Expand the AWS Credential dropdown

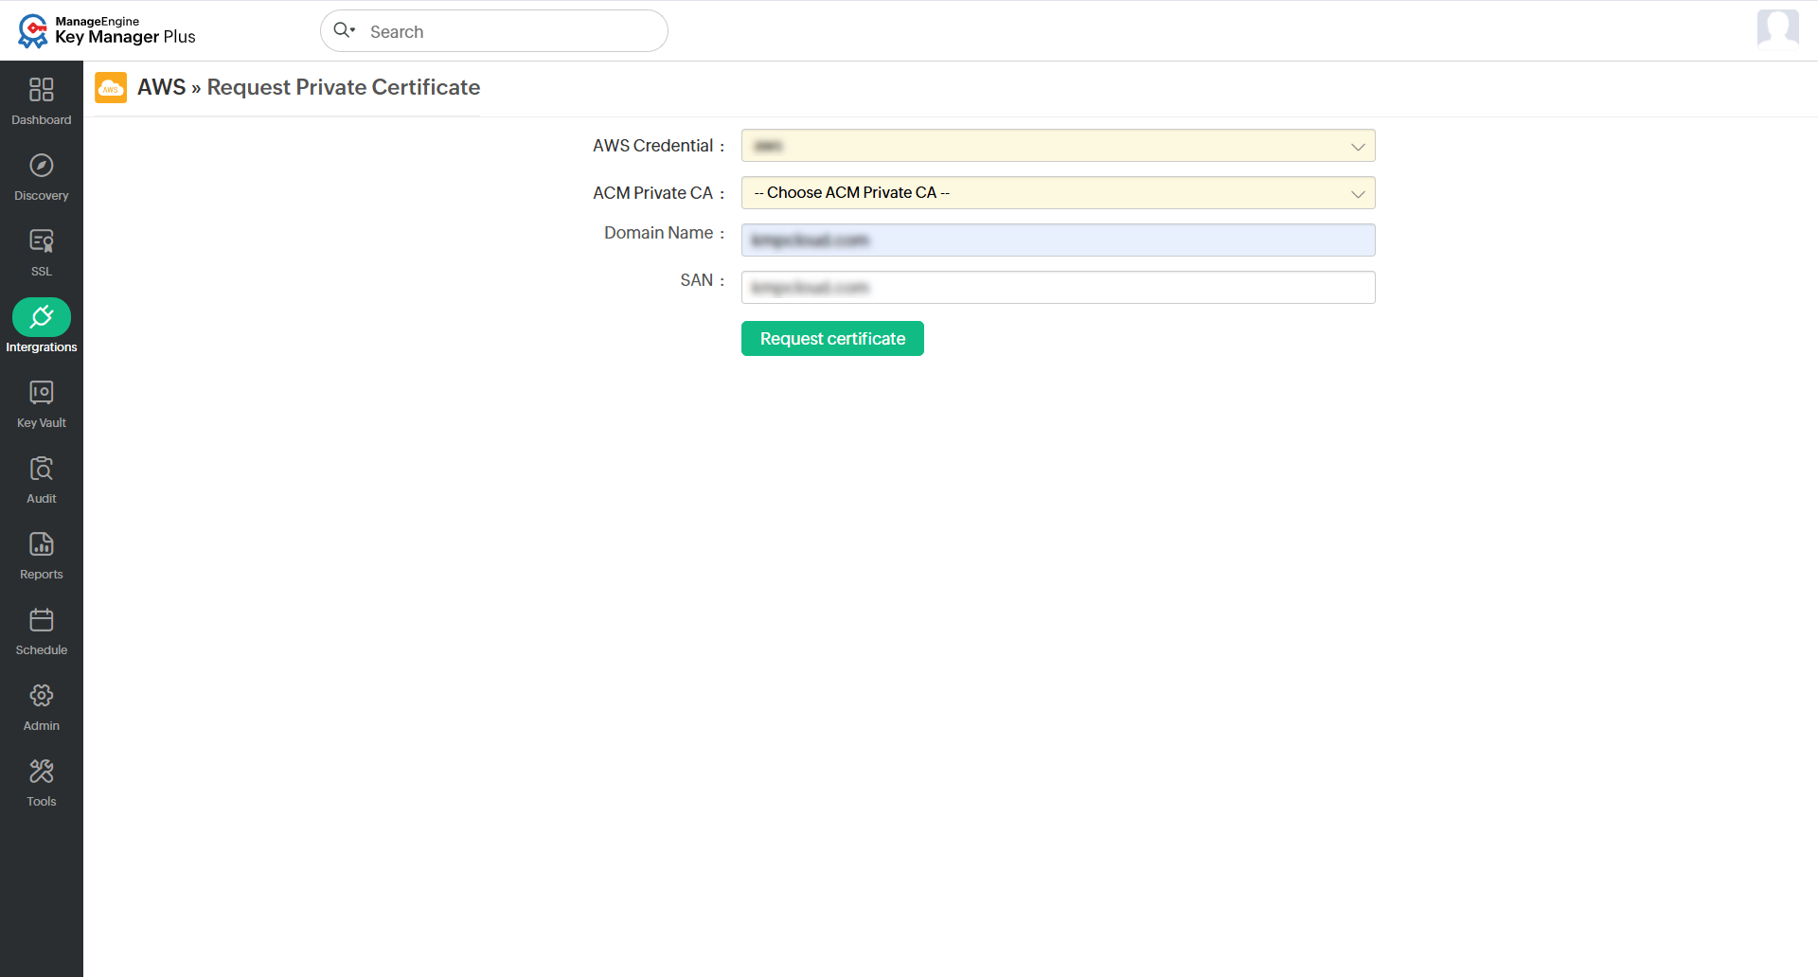[x=1058, y=146]
